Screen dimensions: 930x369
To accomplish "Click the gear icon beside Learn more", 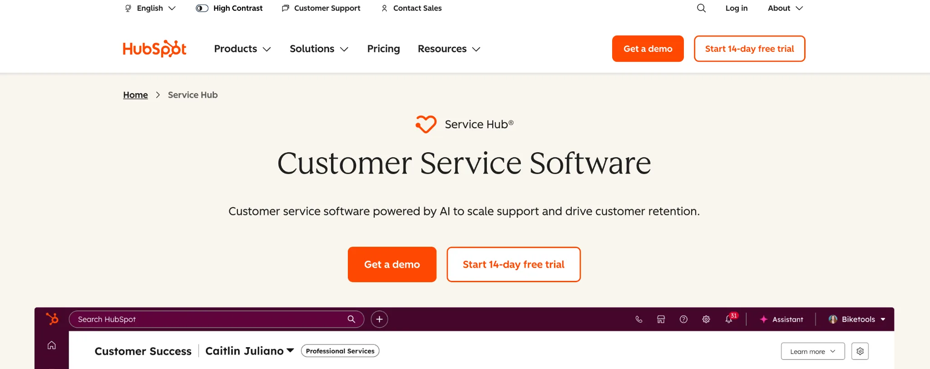I will click(x=860, y=351).
